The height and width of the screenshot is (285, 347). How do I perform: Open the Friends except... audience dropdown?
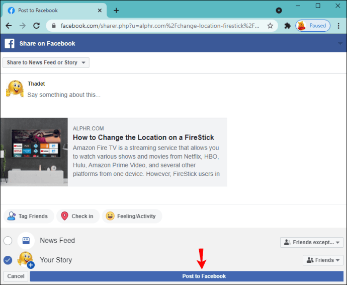pos(312,242)
